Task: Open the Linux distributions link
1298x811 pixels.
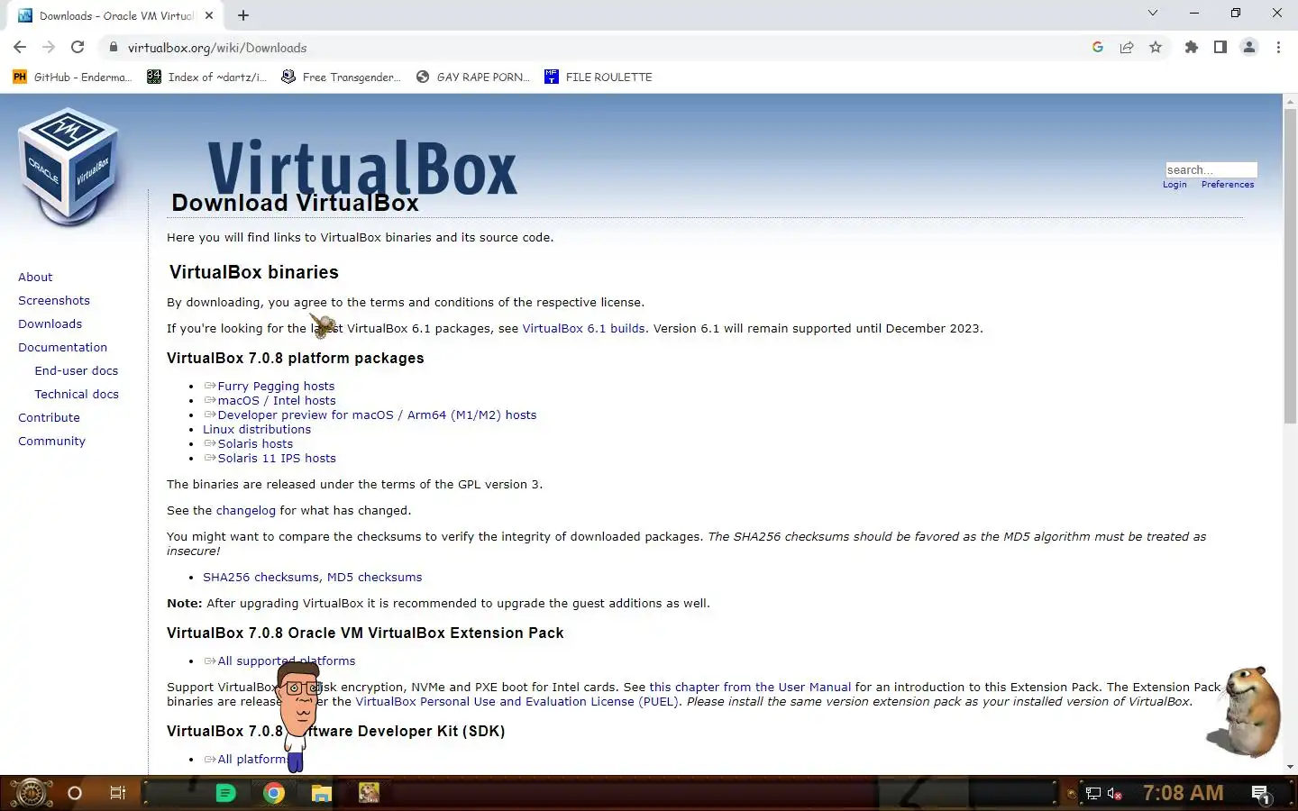Action: (x=257, y=429)
